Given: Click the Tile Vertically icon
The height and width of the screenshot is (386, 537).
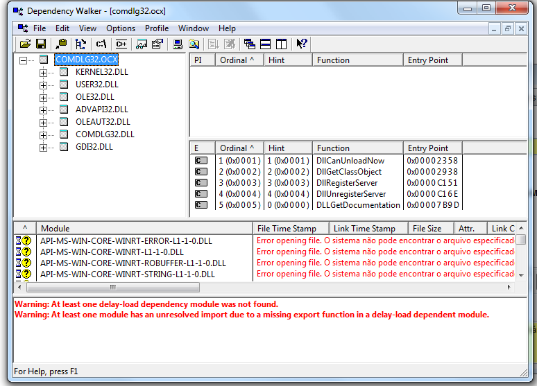Looking at the screenshot, I should [x=281, y=44].
